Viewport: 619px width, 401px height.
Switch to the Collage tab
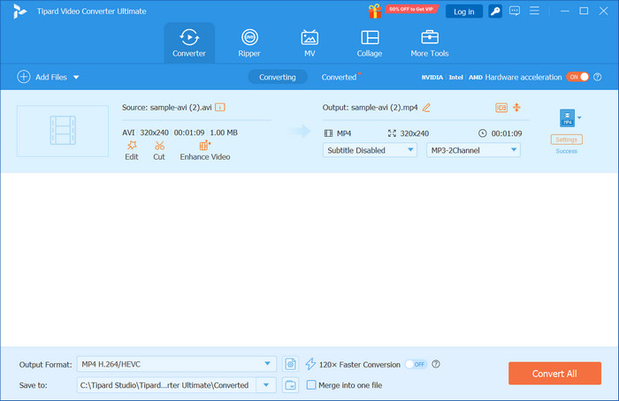pos(370,43)
